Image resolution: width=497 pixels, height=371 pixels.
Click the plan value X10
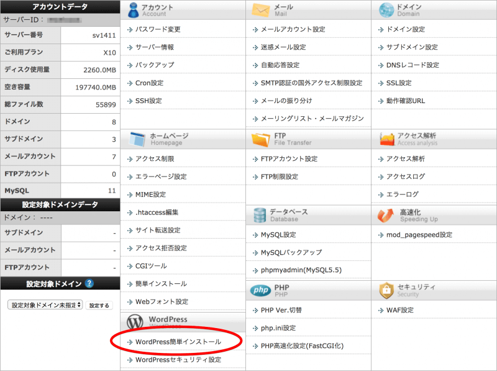110,53
